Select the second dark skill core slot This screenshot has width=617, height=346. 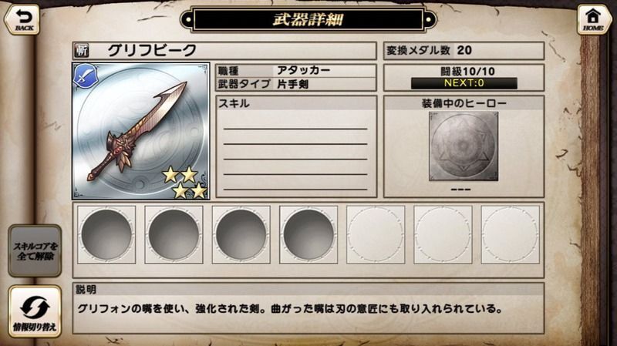[174, 235]
